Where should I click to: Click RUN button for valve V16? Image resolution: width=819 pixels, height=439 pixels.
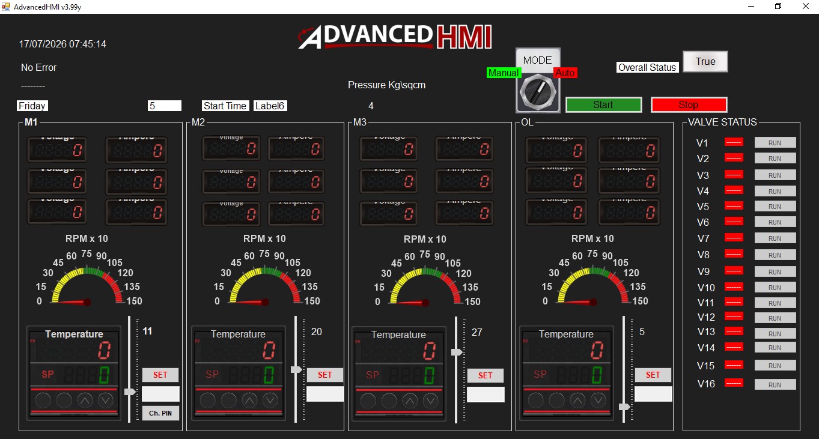pyautogui.click(x=775, y=384)
